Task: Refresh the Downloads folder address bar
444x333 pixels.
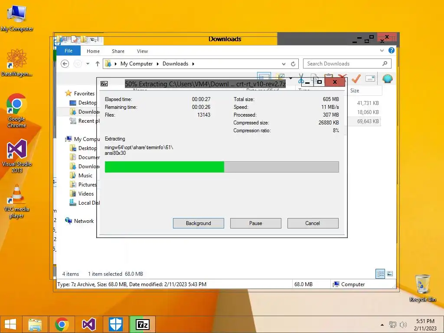Action: pos(293,64)
